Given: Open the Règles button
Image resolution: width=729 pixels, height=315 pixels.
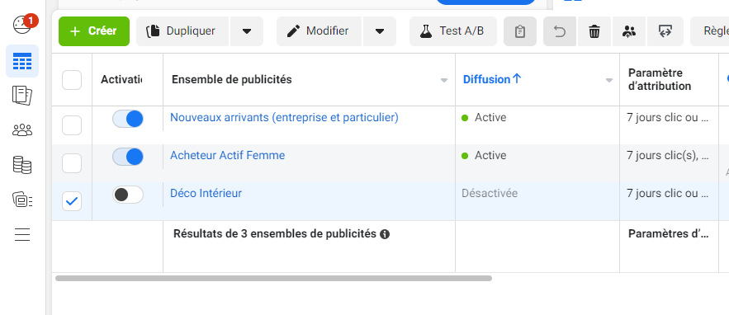Looking at the screenshot, I should (x=709, y=31).
